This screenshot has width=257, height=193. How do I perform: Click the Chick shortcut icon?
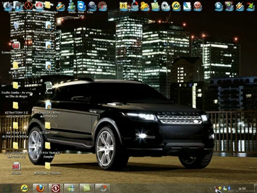[48, 88]
